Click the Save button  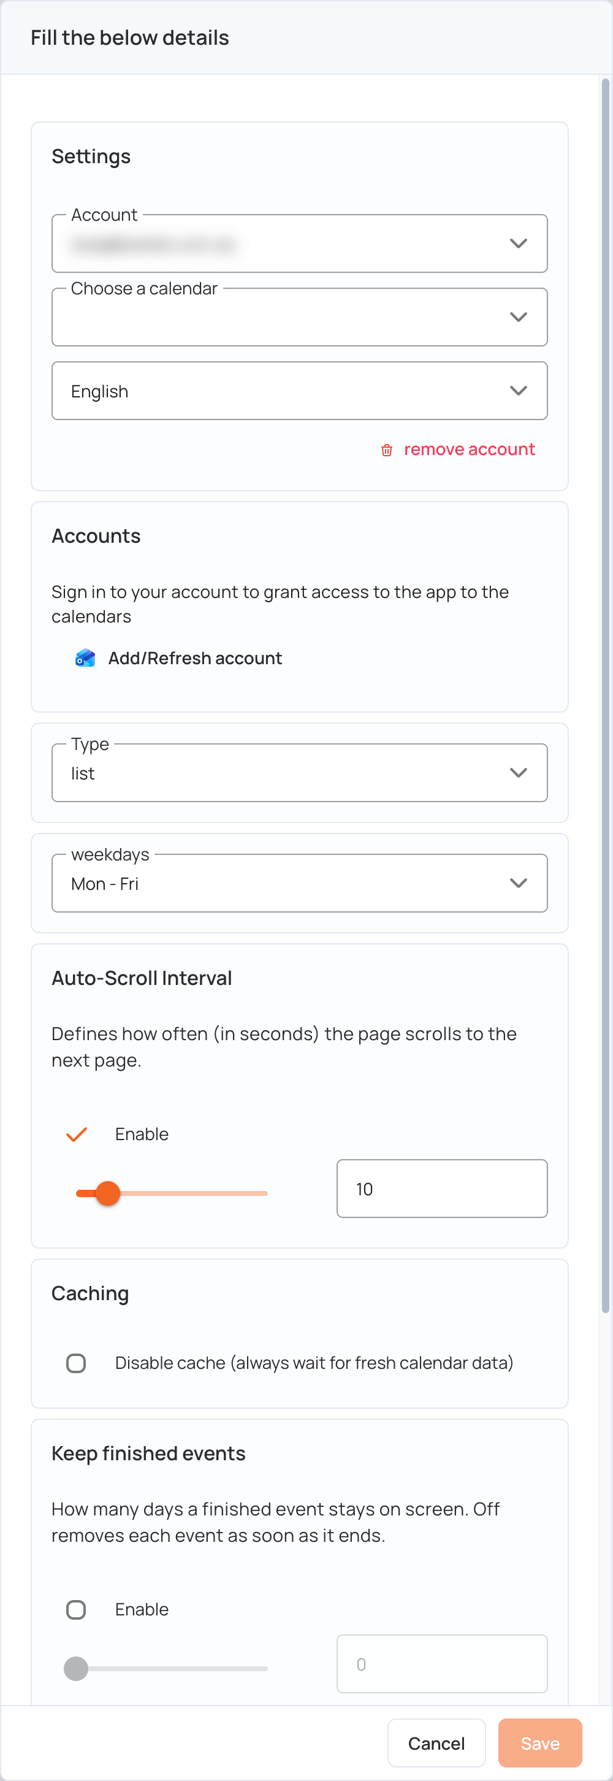[x=539, y=1743]
